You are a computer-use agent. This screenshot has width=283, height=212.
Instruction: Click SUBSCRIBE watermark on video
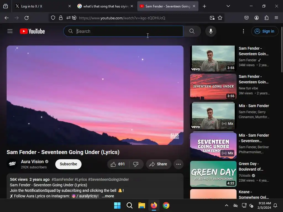coord(175,136)
